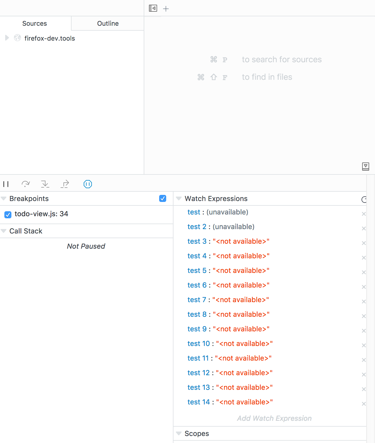Collapse the Breakpoints section arrow

(x=4, y=198)
